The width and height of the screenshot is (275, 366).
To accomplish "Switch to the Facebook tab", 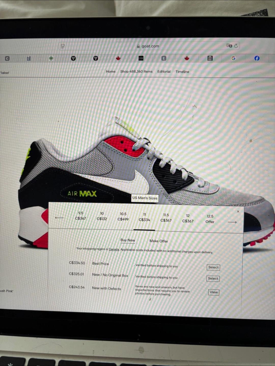I will (257, 58).
